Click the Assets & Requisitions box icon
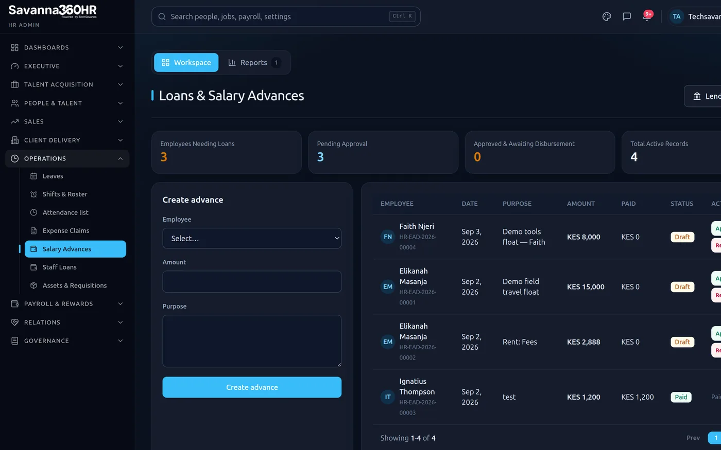 coord(33,285)
